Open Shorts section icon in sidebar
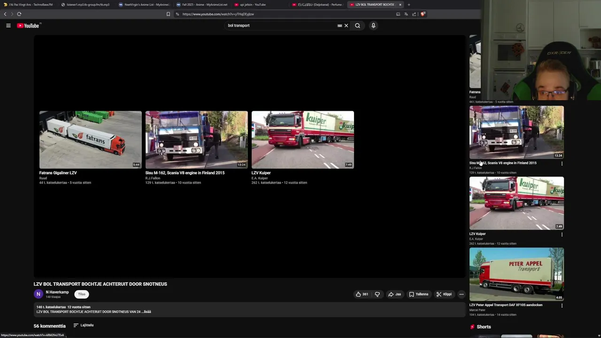601x338 pixels. [472, 327]
